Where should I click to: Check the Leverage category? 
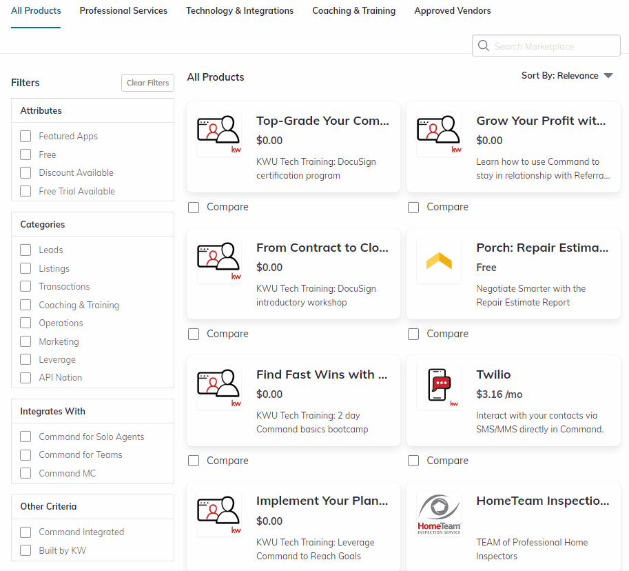point(25,359)
